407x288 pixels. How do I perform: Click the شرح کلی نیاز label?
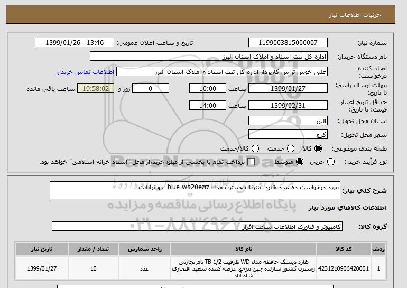[364, 191]
